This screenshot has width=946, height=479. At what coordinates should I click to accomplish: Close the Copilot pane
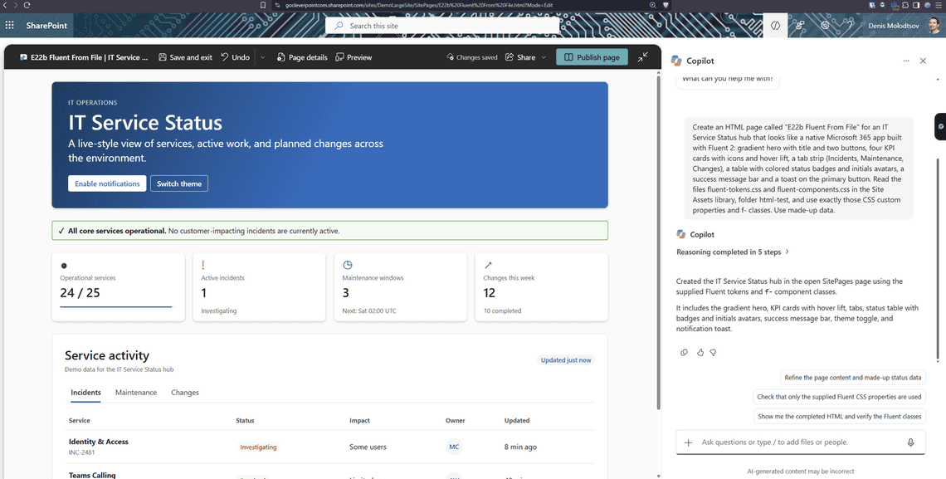pos(923,61)
